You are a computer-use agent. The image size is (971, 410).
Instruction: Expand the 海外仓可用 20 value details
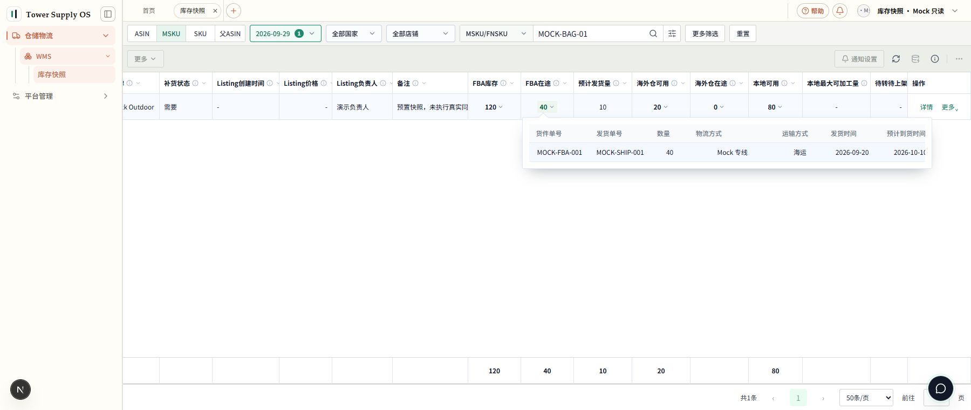click(x=660, y=107)
